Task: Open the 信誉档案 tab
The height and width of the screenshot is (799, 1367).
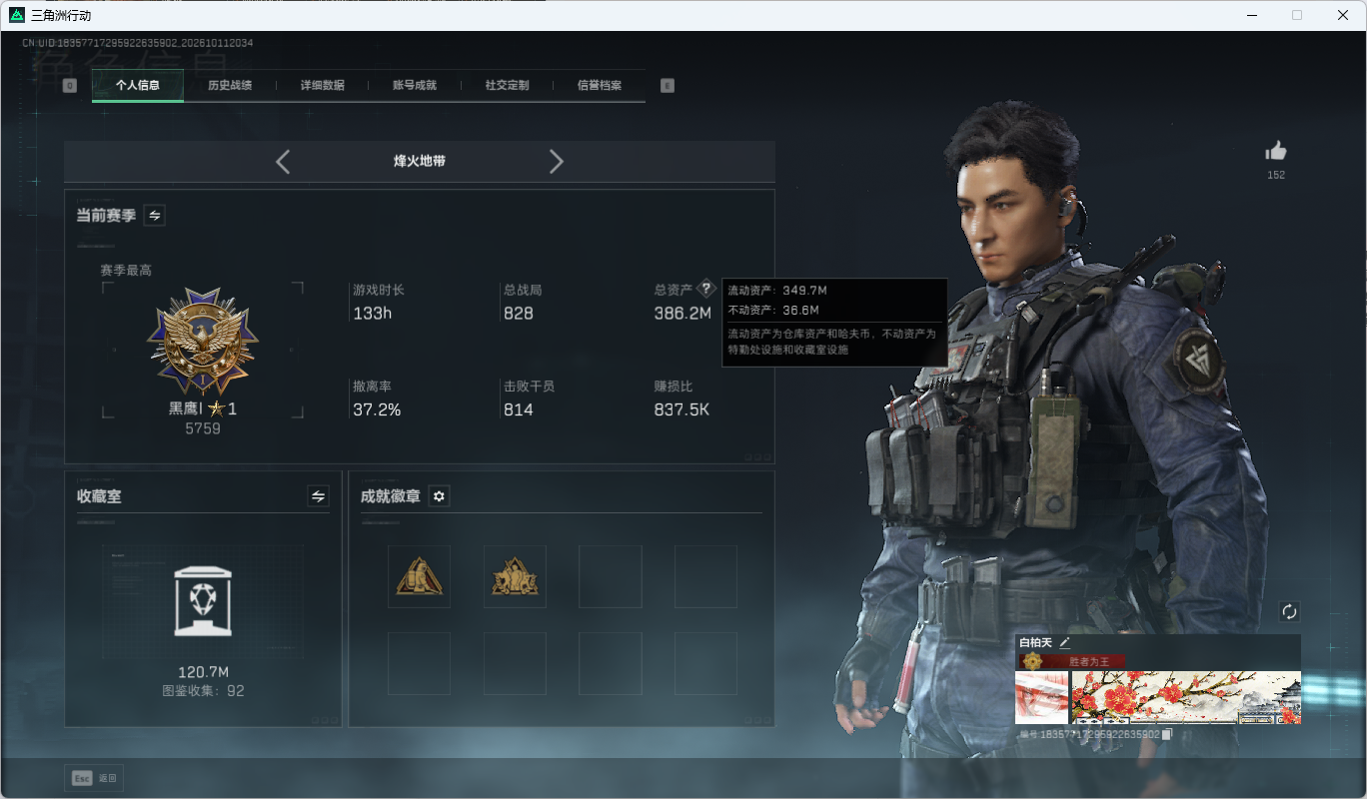Action: coord(600,85)
